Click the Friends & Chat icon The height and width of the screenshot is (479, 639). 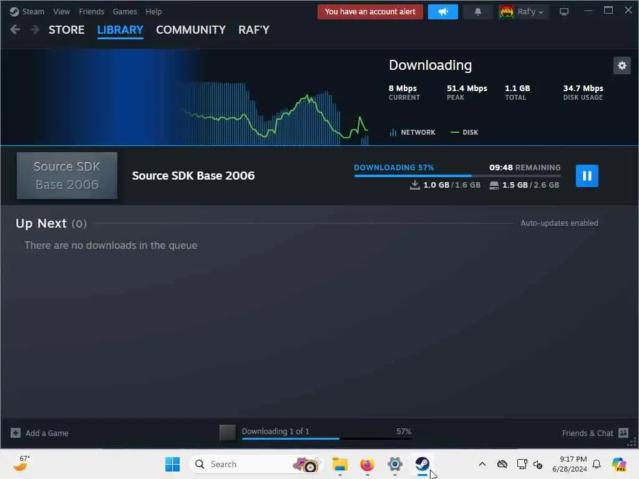click(623, 433)
